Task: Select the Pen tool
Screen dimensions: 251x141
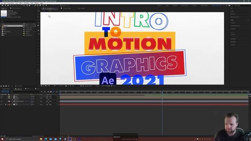Action: [30, 5]
